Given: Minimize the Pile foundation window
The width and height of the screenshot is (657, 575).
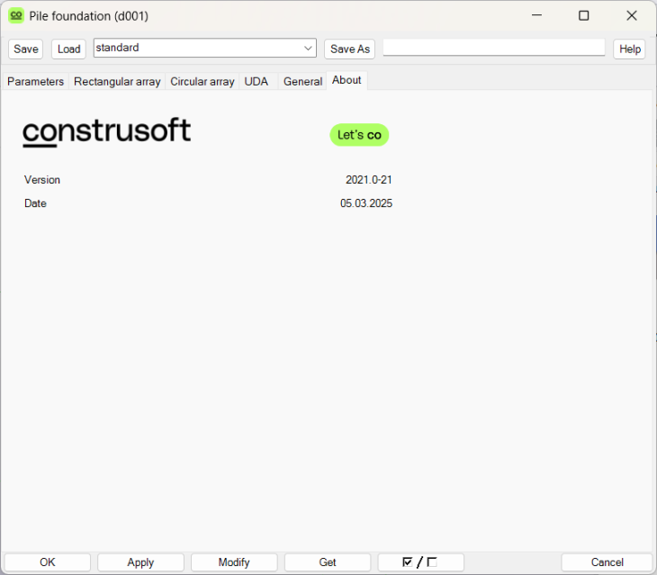Looking at the screenshot, I should click(536, 15).
